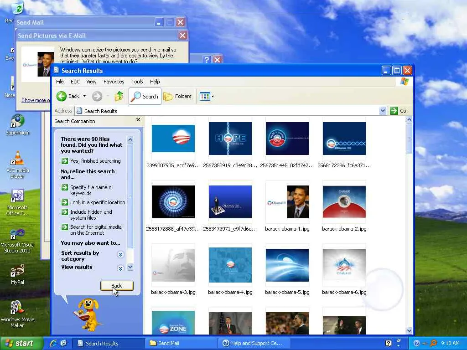Click the magnifier icon in system tray
This screenshot has height=350, width=467.
[x=433, y=344]
